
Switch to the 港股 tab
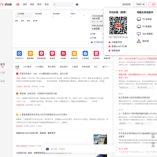25,4
